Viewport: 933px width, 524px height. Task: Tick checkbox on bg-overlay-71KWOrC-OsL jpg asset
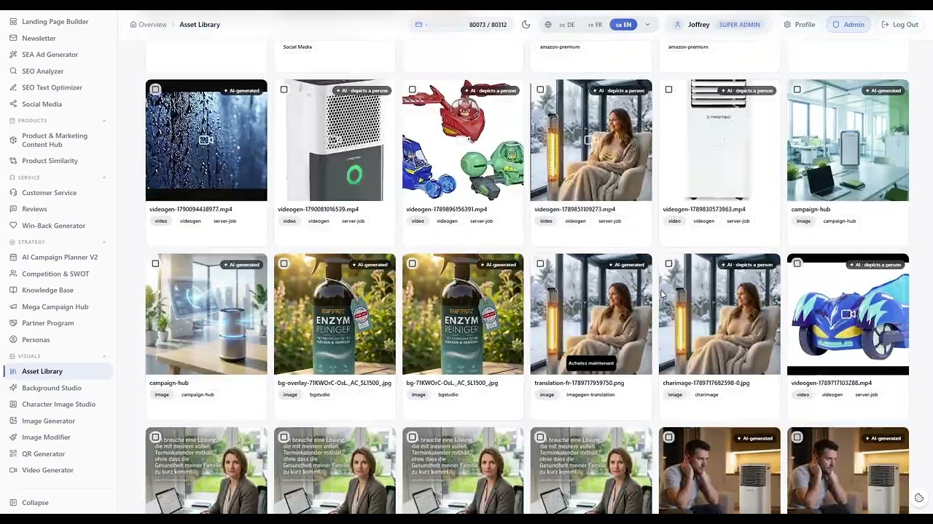pos(284,263)
